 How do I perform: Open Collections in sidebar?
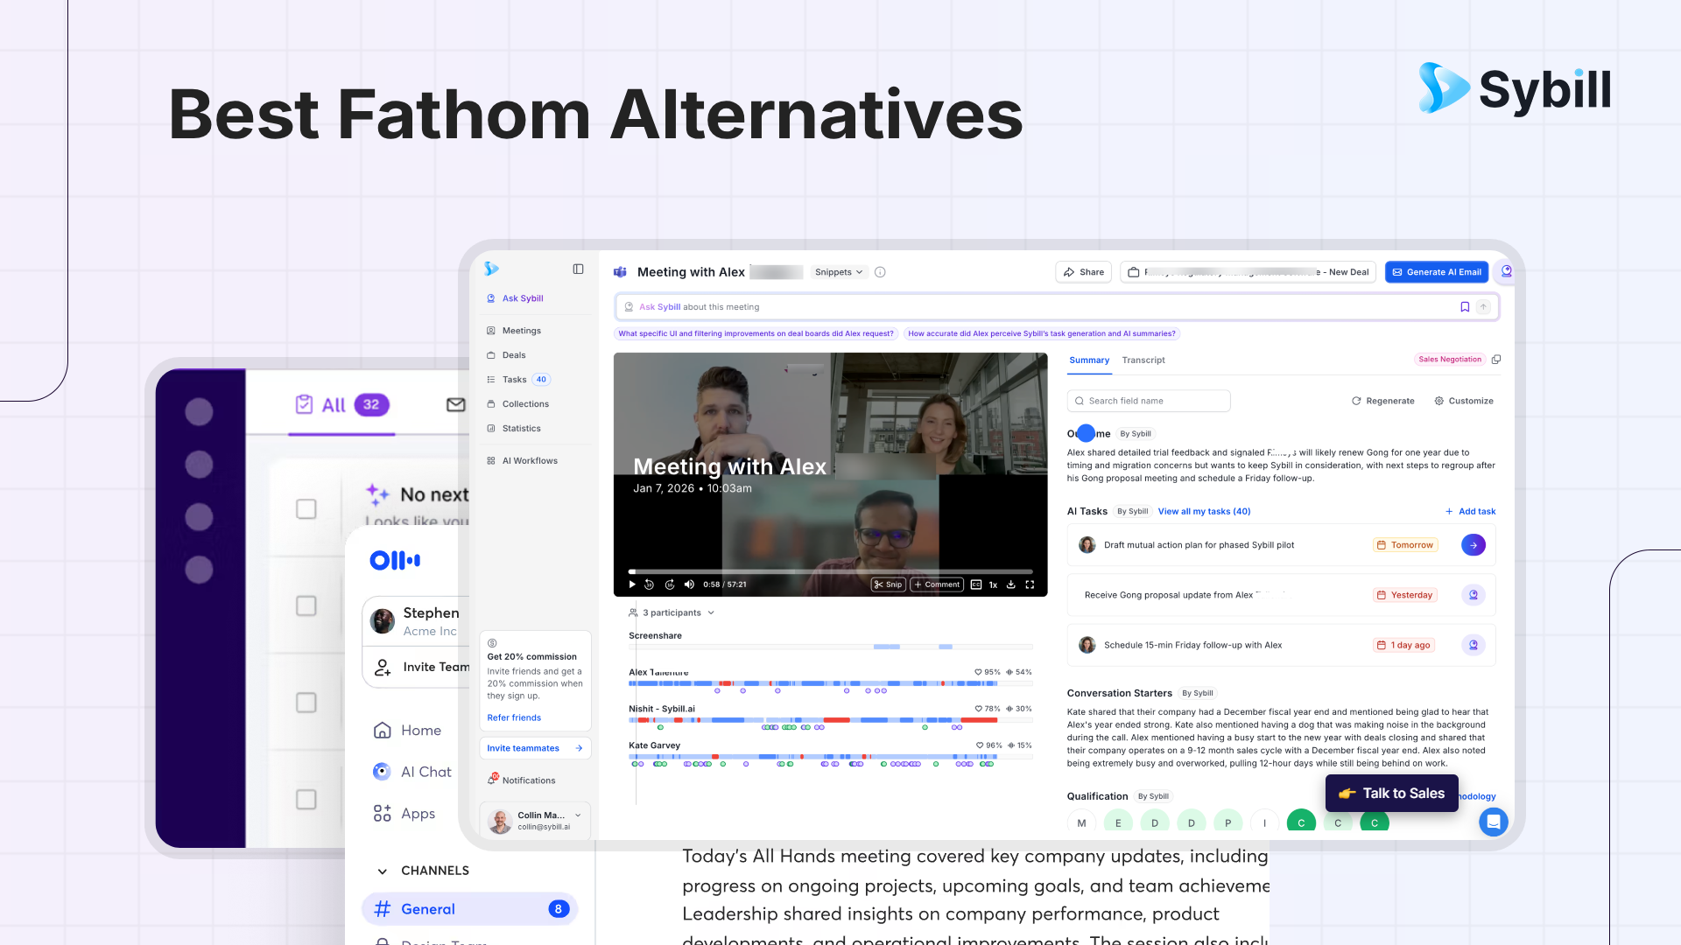point(517,404)
